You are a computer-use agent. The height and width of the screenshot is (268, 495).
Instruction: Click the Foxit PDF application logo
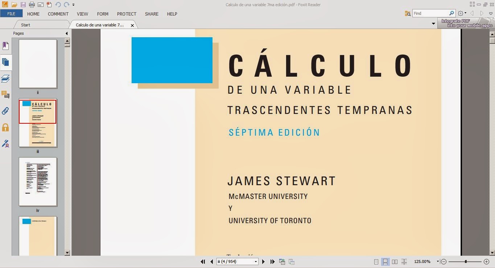5,5
